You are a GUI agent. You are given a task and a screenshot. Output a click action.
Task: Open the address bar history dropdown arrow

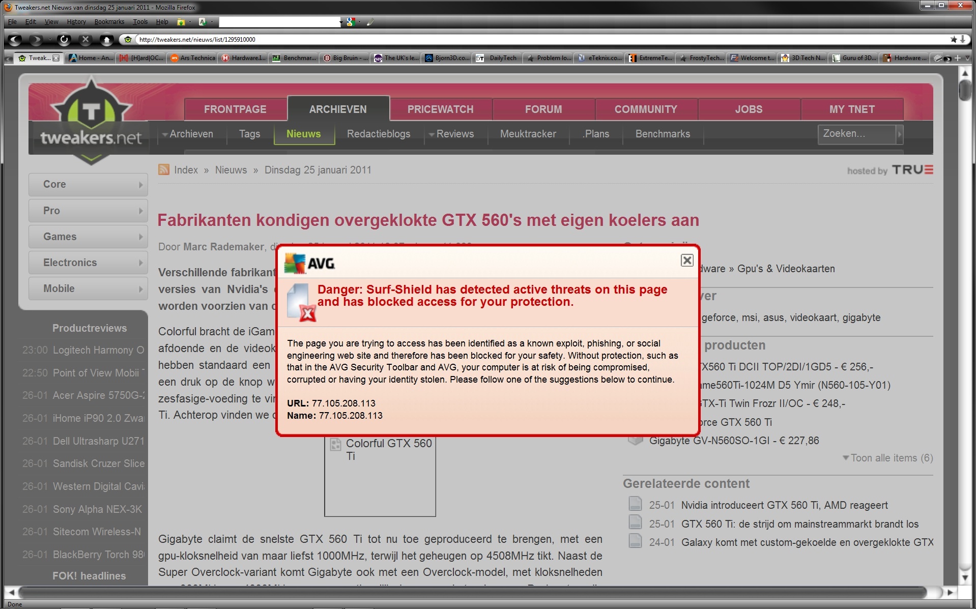pyautogui.click(x=962, y=39)
